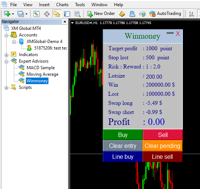
Task: Click the Profiles toolbar icon
Action: (x=20, y=13)
